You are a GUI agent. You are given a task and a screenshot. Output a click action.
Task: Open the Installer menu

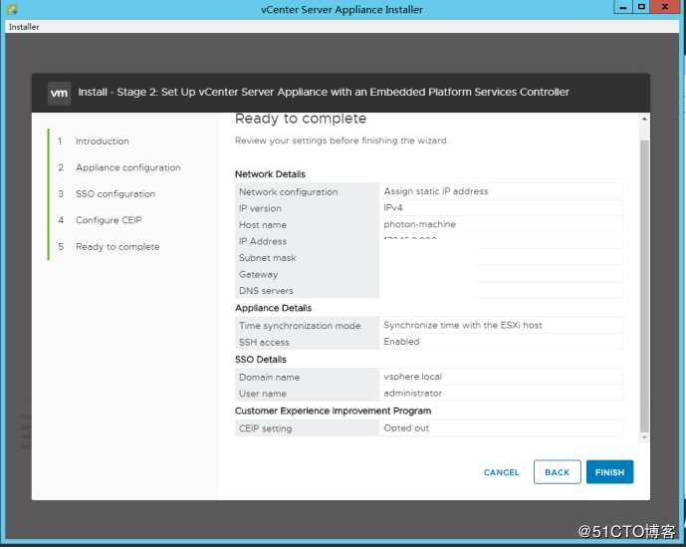[24, 27]
